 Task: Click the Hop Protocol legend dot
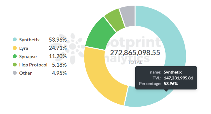pos(15,65)
